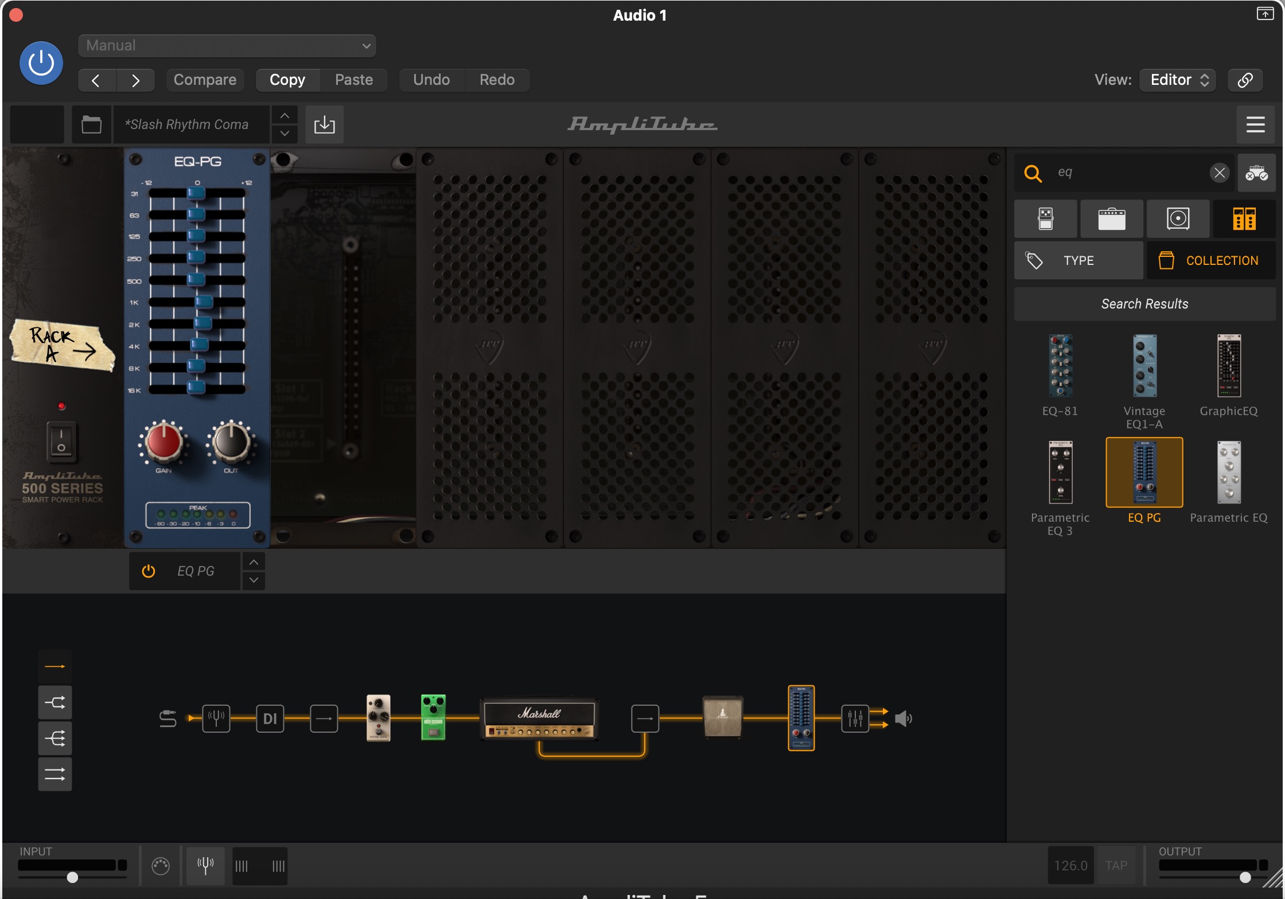Image resolution: width=1285 pixels, height=899 pixels.
Task: Select the two-way split routing icon
Action: [x=55, y=702]
